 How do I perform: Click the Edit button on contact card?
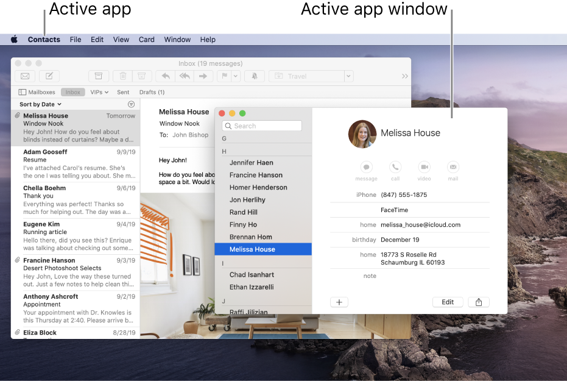pos(448,302)
